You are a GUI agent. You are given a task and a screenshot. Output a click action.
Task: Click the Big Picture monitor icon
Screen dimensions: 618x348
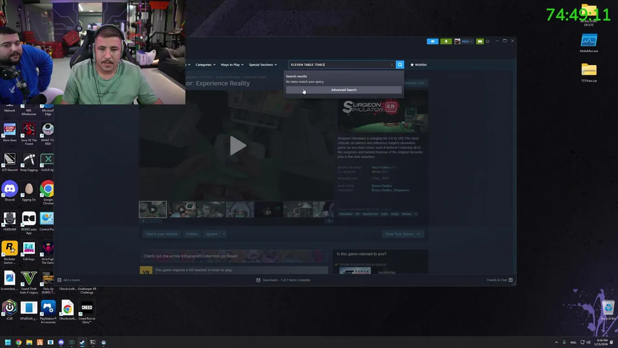488,41
